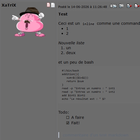Click the 'Todo:' label

tap(63, 112)
